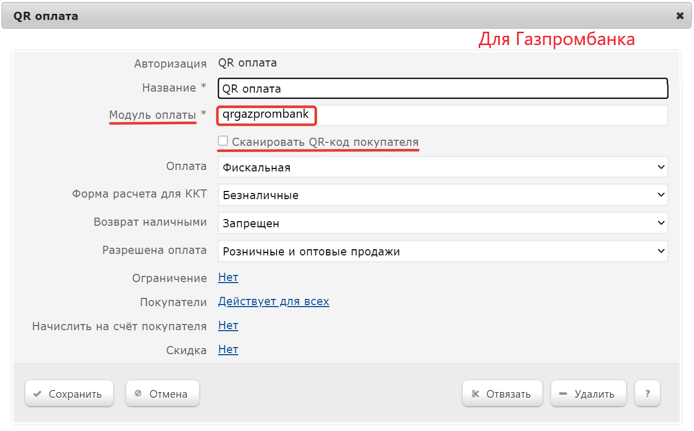Open the Ограничение link Нет

click(228, 278)
